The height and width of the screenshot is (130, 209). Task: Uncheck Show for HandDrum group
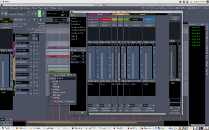(83, 56)
